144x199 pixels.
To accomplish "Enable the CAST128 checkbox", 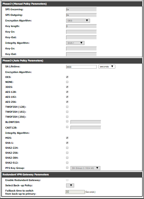I will click(x=67, y=127).
